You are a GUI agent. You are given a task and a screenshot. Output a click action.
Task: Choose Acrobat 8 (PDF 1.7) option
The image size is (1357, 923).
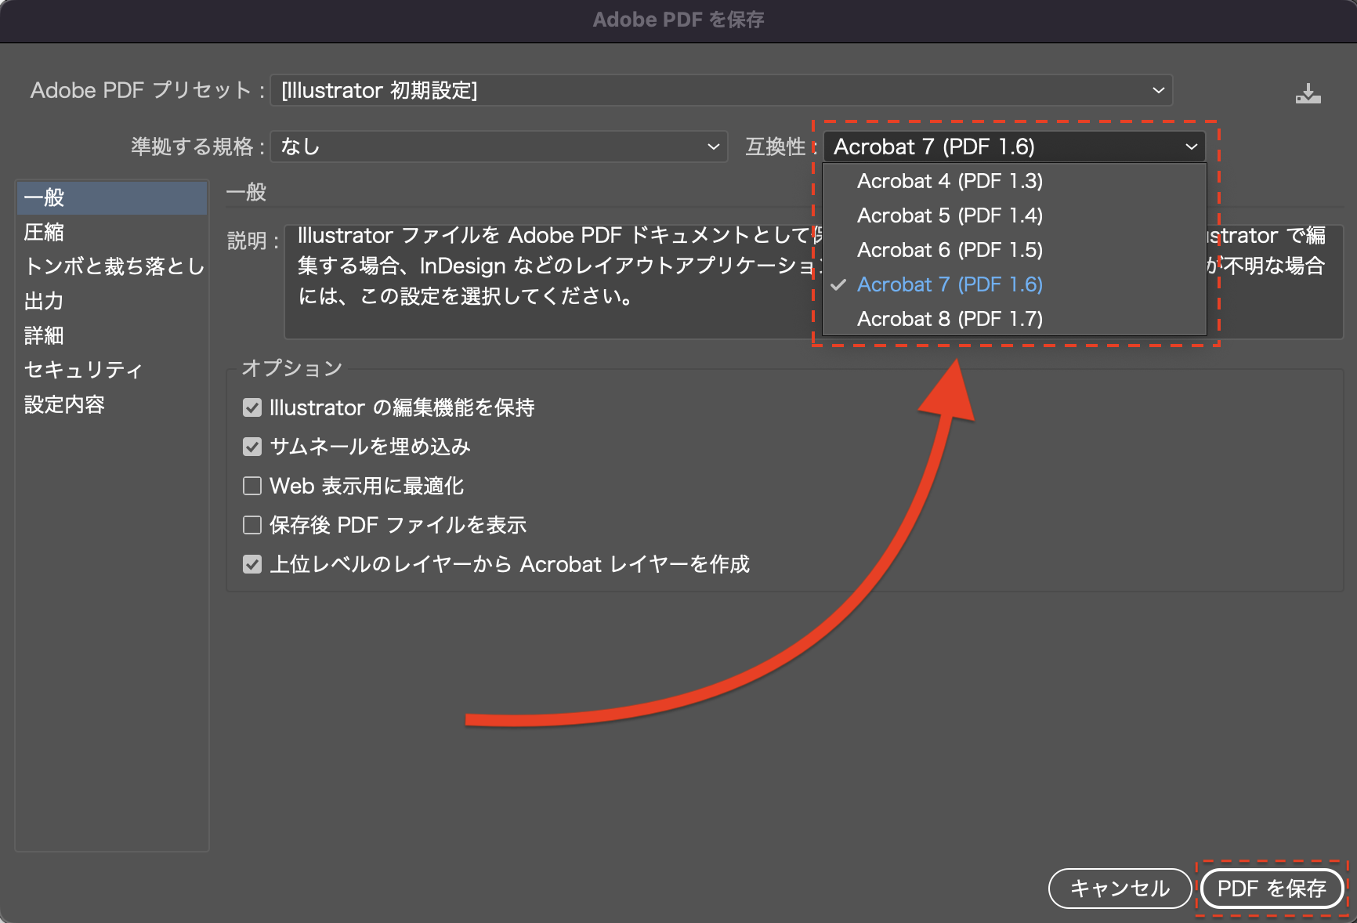point(1014,319)
